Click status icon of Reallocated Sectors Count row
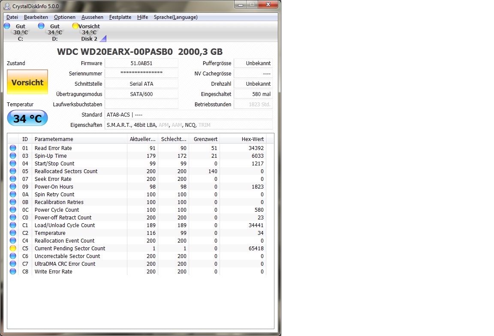This screenshot has height=336, width=494. [x=13, y=171]
